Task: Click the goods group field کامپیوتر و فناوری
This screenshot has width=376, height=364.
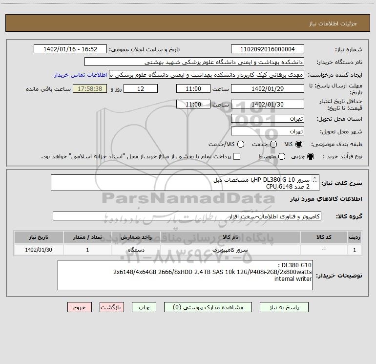Action: coord(187,216)
